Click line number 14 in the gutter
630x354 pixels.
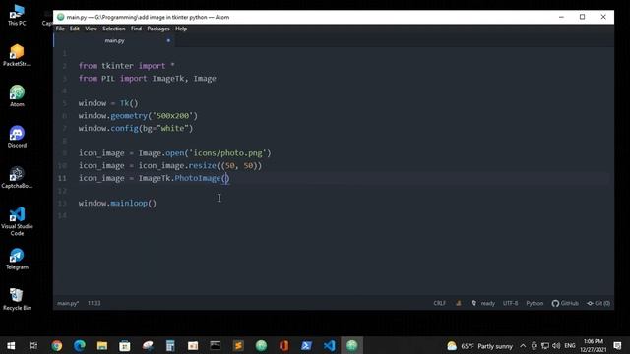point(62,216)
